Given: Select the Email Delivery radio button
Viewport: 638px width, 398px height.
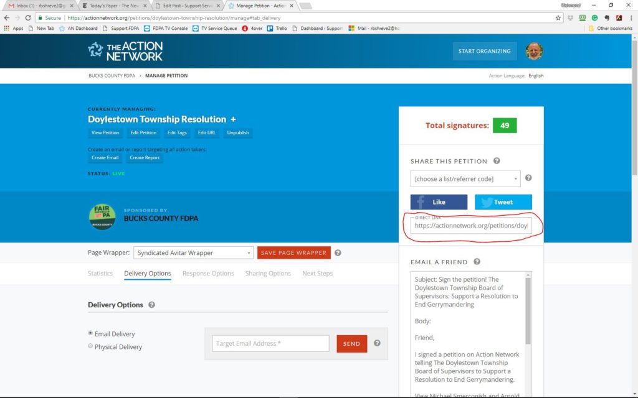Looking at the screenshot, I should pyautogui.click(x=91, y=334).
